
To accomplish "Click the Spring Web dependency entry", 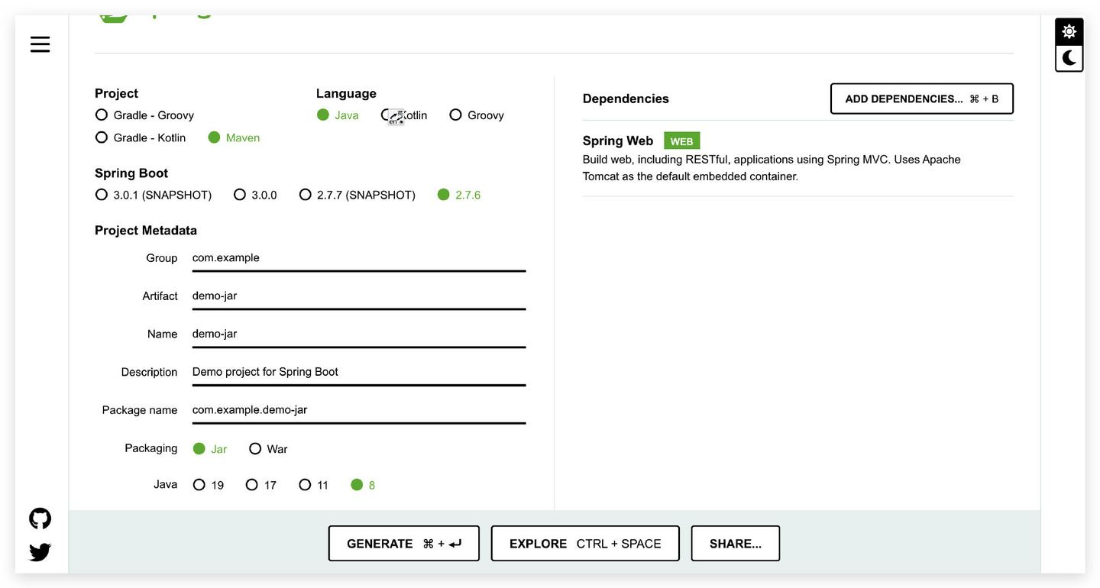I will [x=617, y=141].
